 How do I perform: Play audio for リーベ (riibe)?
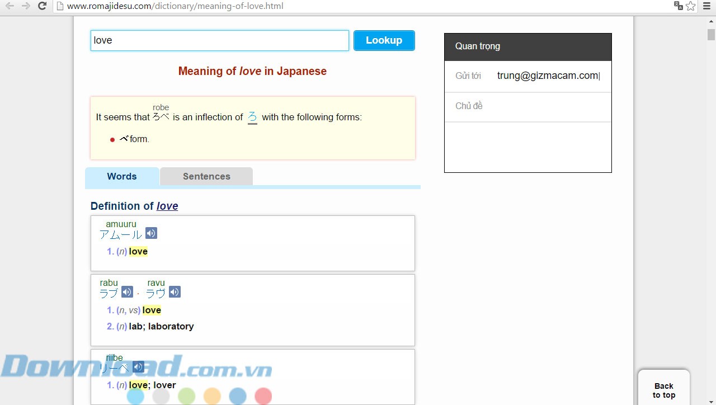(138, 367)
